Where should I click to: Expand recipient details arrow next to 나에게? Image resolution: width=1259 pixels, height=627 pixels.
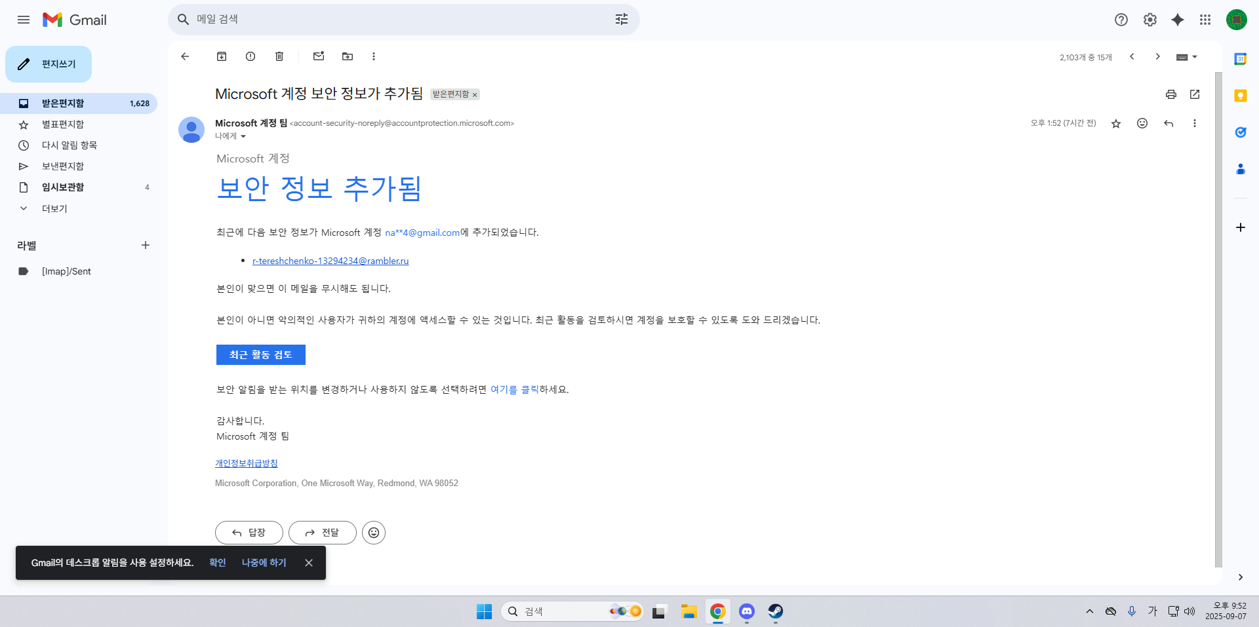(243, 136)
